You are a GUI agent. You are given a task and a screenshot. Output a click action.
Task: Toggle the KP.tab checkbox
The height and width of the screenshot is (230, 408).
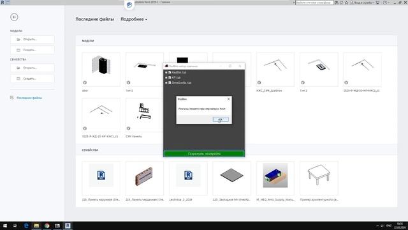click(x=170, y=77)
